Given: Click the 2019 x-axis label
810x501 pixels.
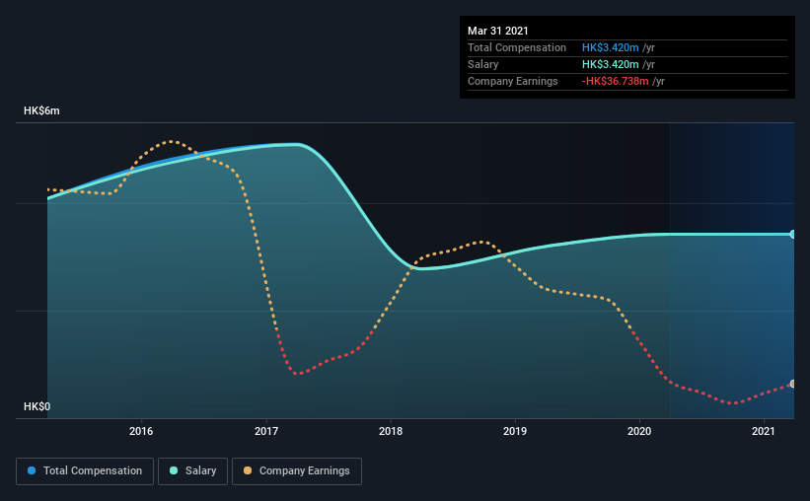Looking at the screenshot, I should (x=515, y=431).
